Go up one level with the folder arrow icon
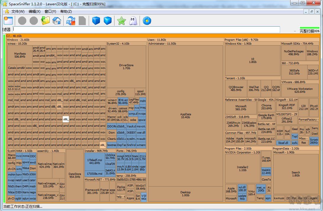This screenshot has width=323, height=211. click(45, 21)
